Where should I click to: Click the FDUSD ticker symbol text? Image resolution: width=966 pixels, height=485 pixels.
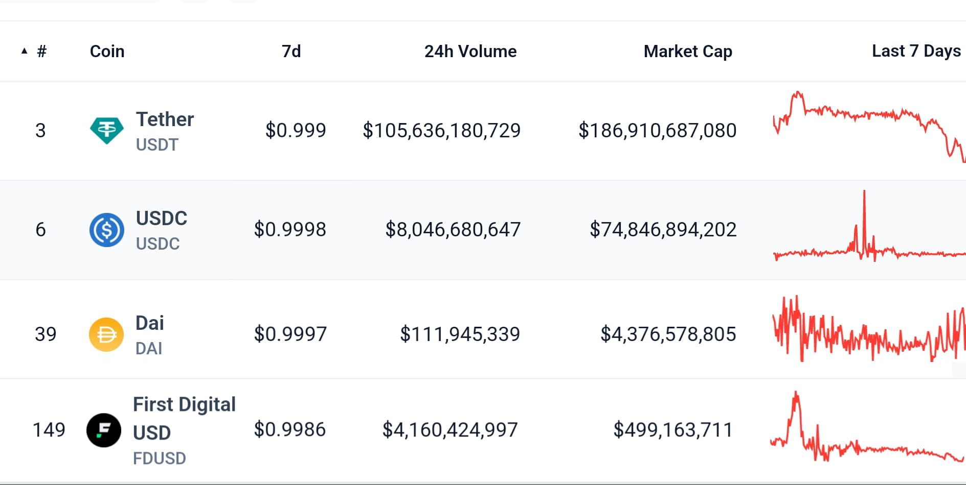160,458
